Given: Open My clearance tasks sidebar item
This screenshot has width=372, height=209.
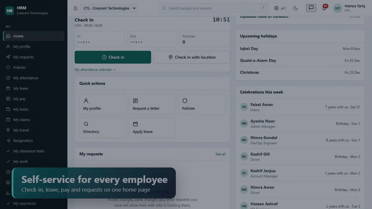Looking at the screenshot, I should 34,151.
